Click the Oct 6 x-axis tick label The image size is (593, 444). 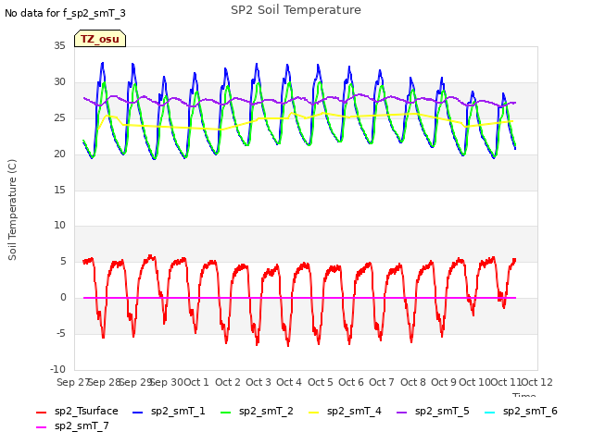pos(351,382)
